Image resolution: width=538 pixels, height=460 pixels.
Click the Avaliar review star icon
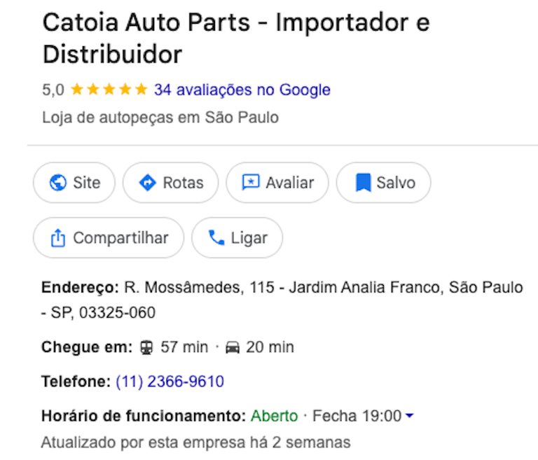tap(250, 183)
